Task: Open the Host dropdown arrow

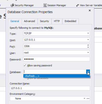Action: pos(88,40)
